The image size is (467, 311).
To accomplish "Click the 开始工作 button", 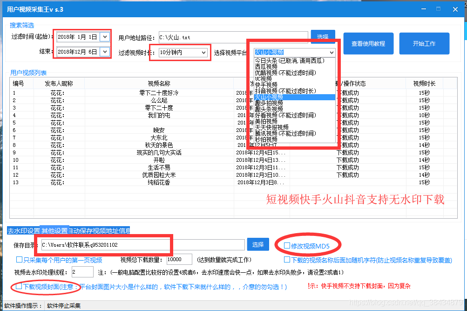I will pyautogui.click(x=424, y=43).
